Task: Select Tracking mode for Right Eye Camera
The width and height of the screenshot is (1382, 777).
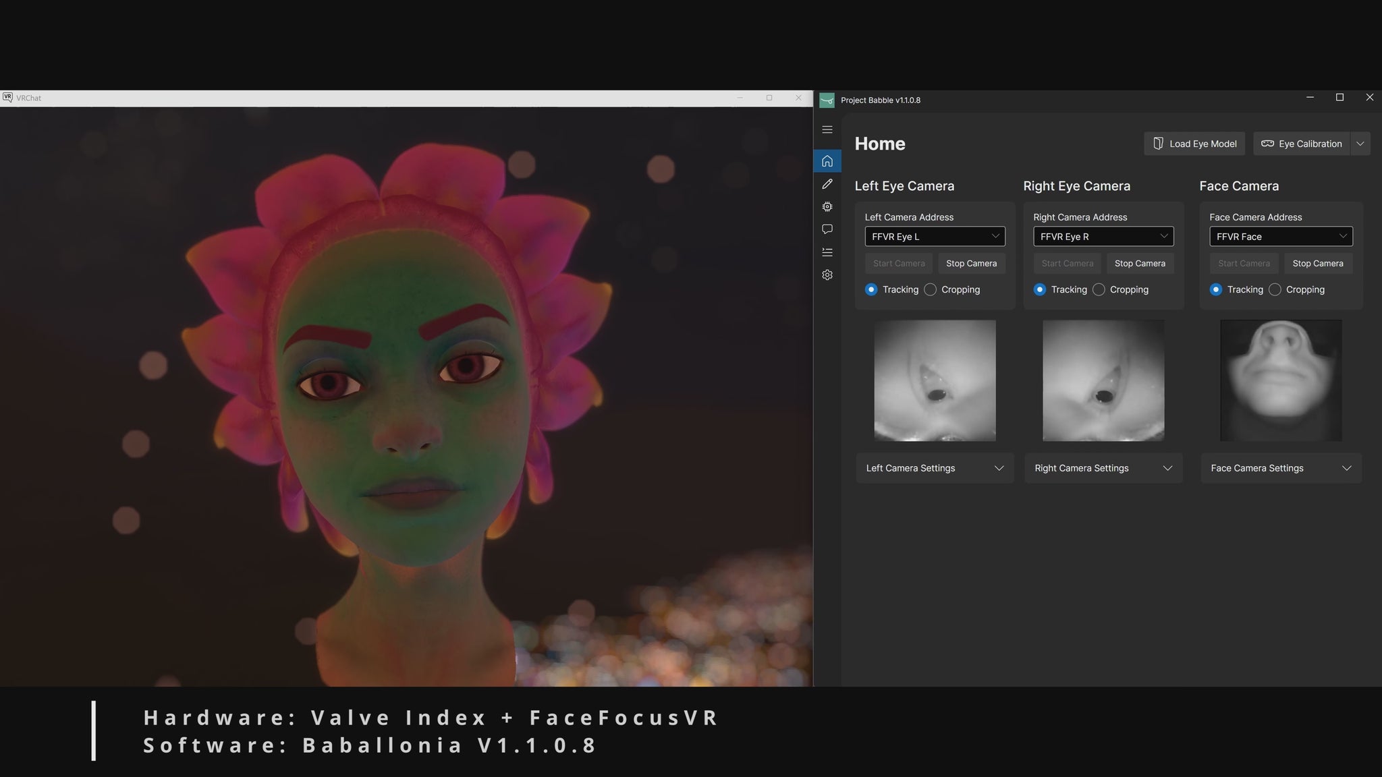Action: click(x=1040, y=289)
